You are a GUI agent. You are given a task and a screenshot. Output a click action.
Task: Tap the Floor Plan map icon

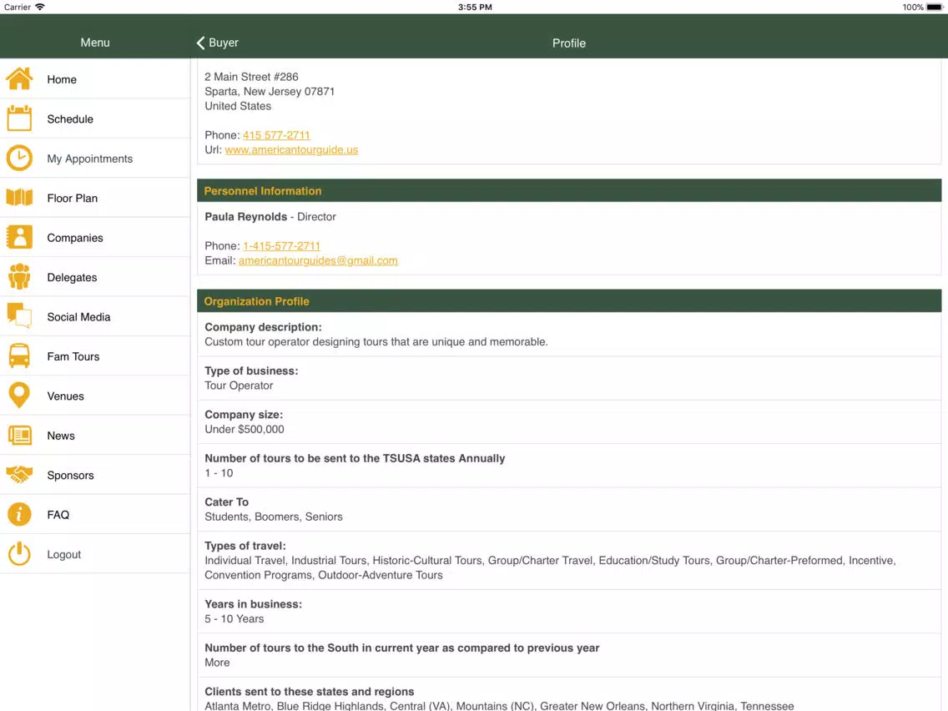tap(19, 198)
